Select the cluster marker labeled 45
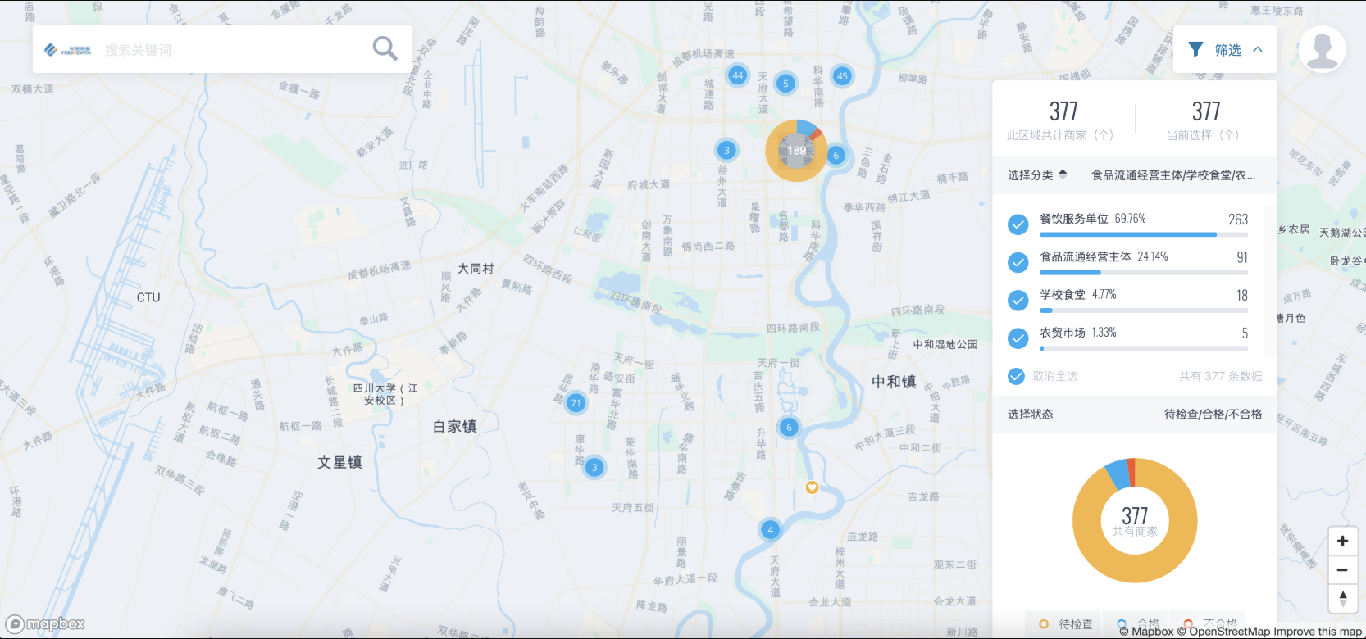Viewport: 1366px width, 639px height. 842,76
